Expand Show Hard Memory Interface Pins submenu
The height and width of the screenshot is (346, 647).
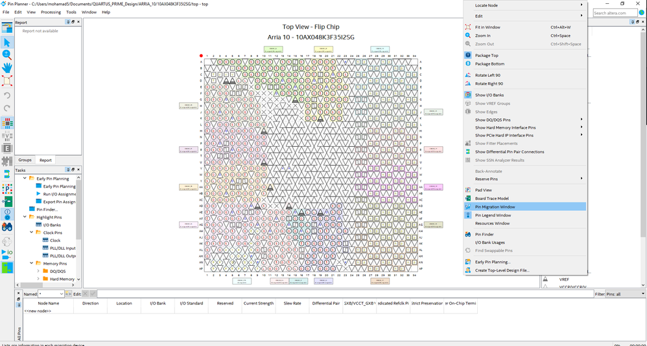pos(525,127)
